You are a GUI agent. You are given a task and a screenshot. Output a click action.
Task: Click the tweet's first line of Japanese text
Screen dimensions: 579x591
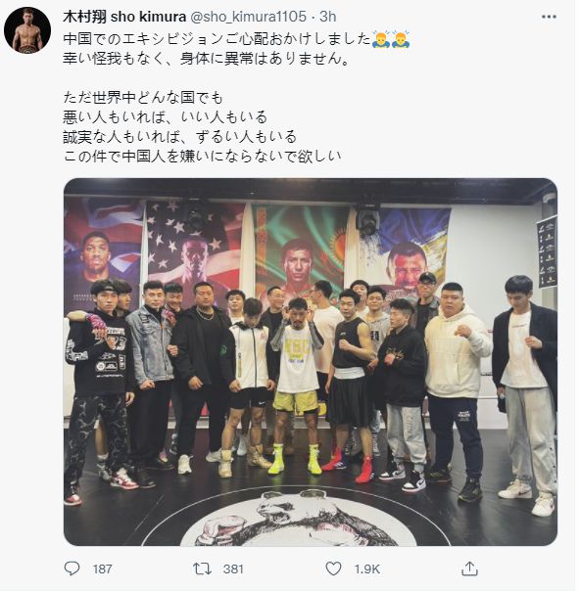(217, 39)
